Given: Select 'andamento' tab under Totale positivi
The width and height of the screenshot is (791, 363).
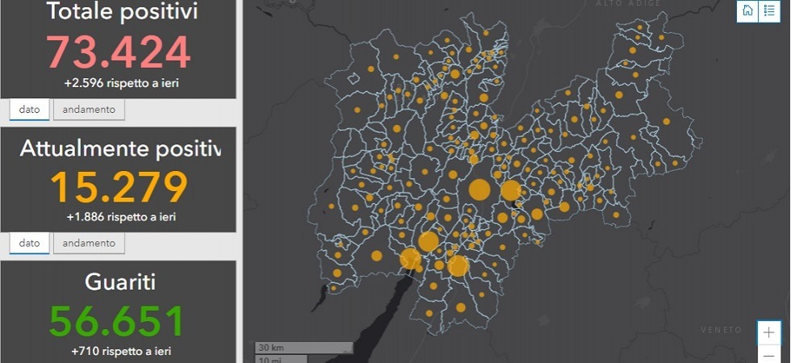Looking at the screenshot, I should click(89, 110).
